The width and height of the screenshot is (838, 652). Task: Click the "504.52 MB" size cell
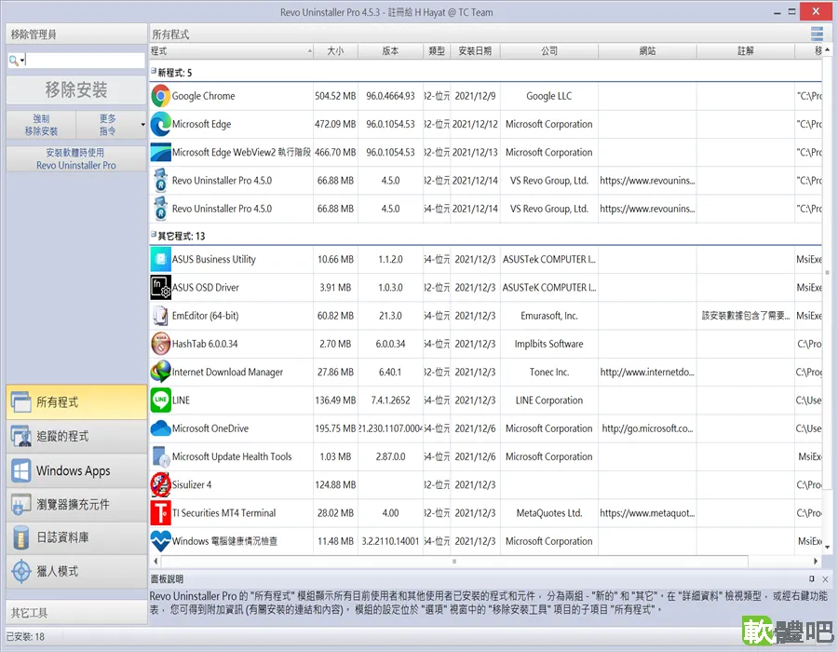335,96
